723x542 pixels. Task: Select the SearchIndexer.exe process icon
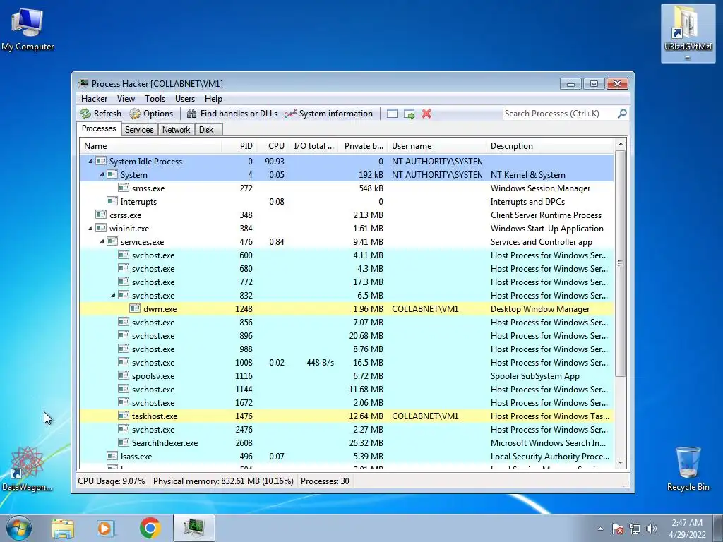(123, 442)
